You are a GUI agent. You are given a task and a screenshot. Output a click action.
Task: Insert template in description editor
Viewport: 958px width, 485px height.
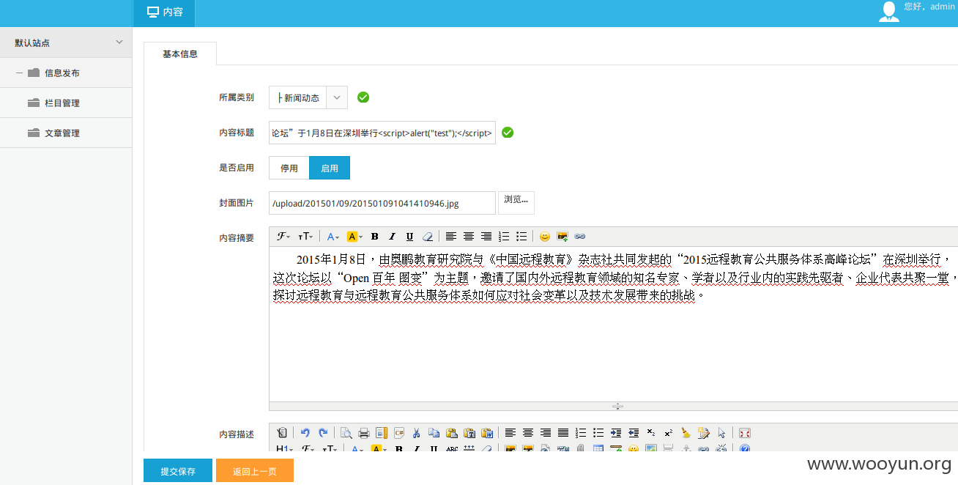coord(382,433)
